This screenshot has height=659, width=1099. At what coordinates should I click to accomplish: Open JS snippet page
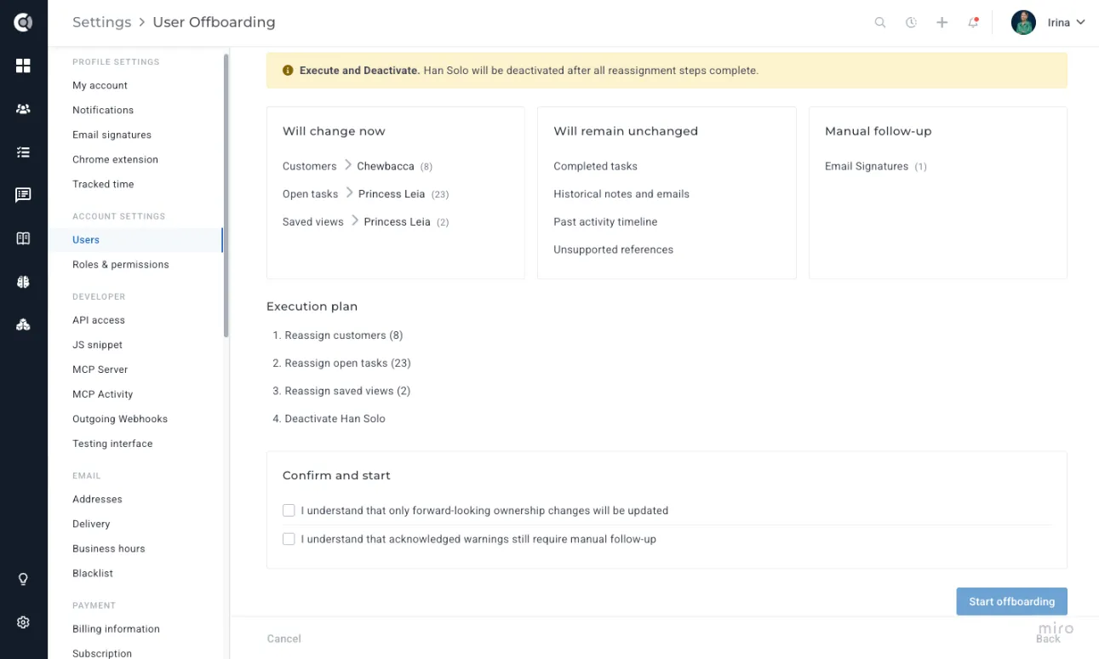[97, 345]
